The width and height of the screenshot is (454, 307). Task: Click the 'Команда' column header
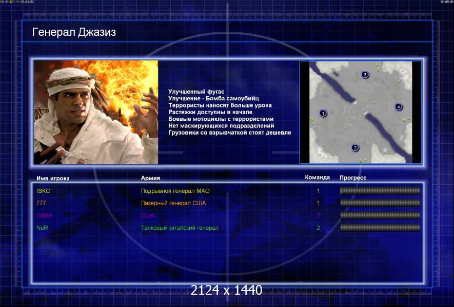click(x=318, y=178)
